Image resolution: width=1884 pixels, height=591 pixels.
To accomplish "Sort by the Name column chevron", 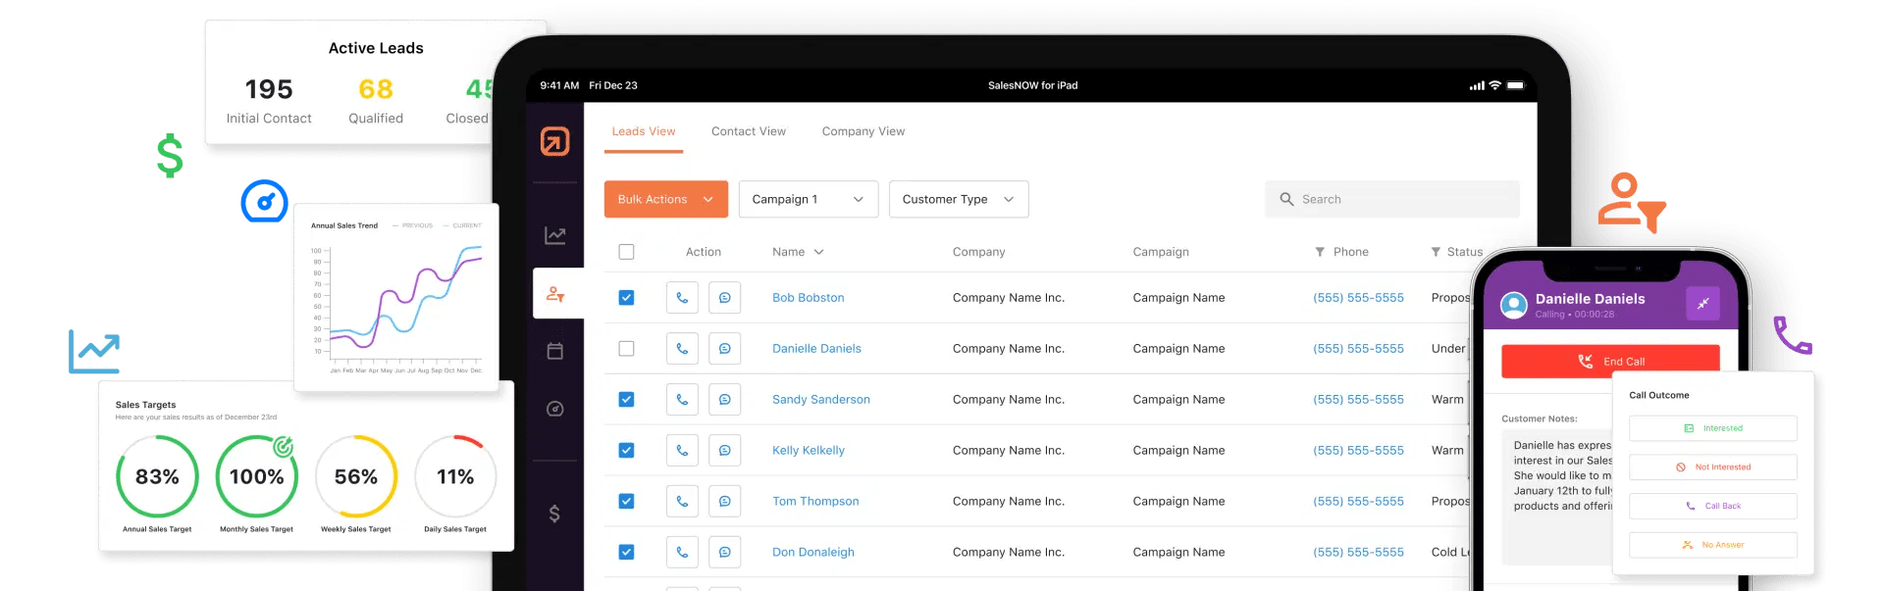I will 818,252.
